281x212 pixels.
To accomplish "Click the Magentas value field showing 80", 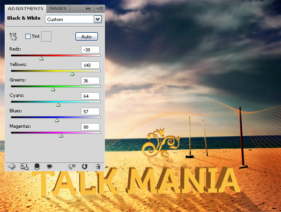I will pyautogui.click(x=90, y=127).
